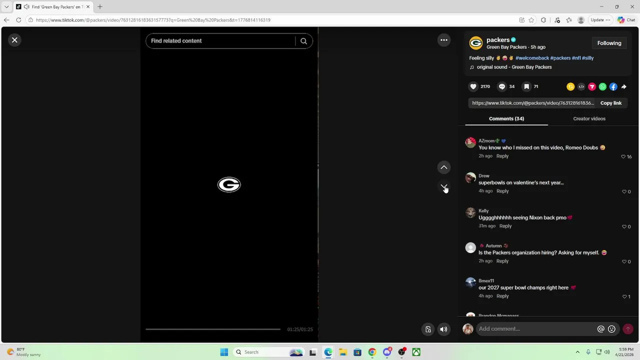Repost the video with the yellow repost icon
The image size is (640, 360).
click(x=570, y=86)
